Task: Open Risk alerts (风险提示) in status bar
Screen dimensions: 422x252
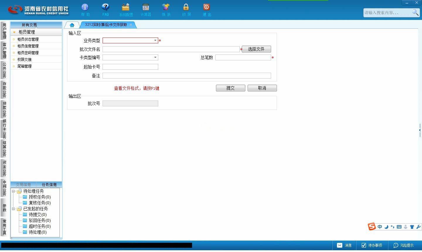Action: (404, 245)
